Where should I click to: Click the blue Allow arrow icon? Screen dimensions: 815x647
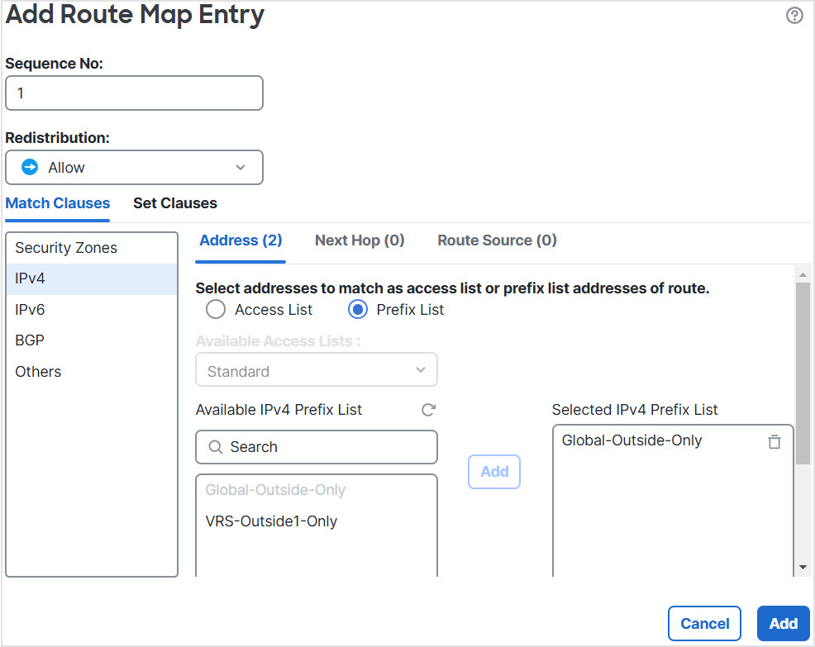tap(30, 167)
